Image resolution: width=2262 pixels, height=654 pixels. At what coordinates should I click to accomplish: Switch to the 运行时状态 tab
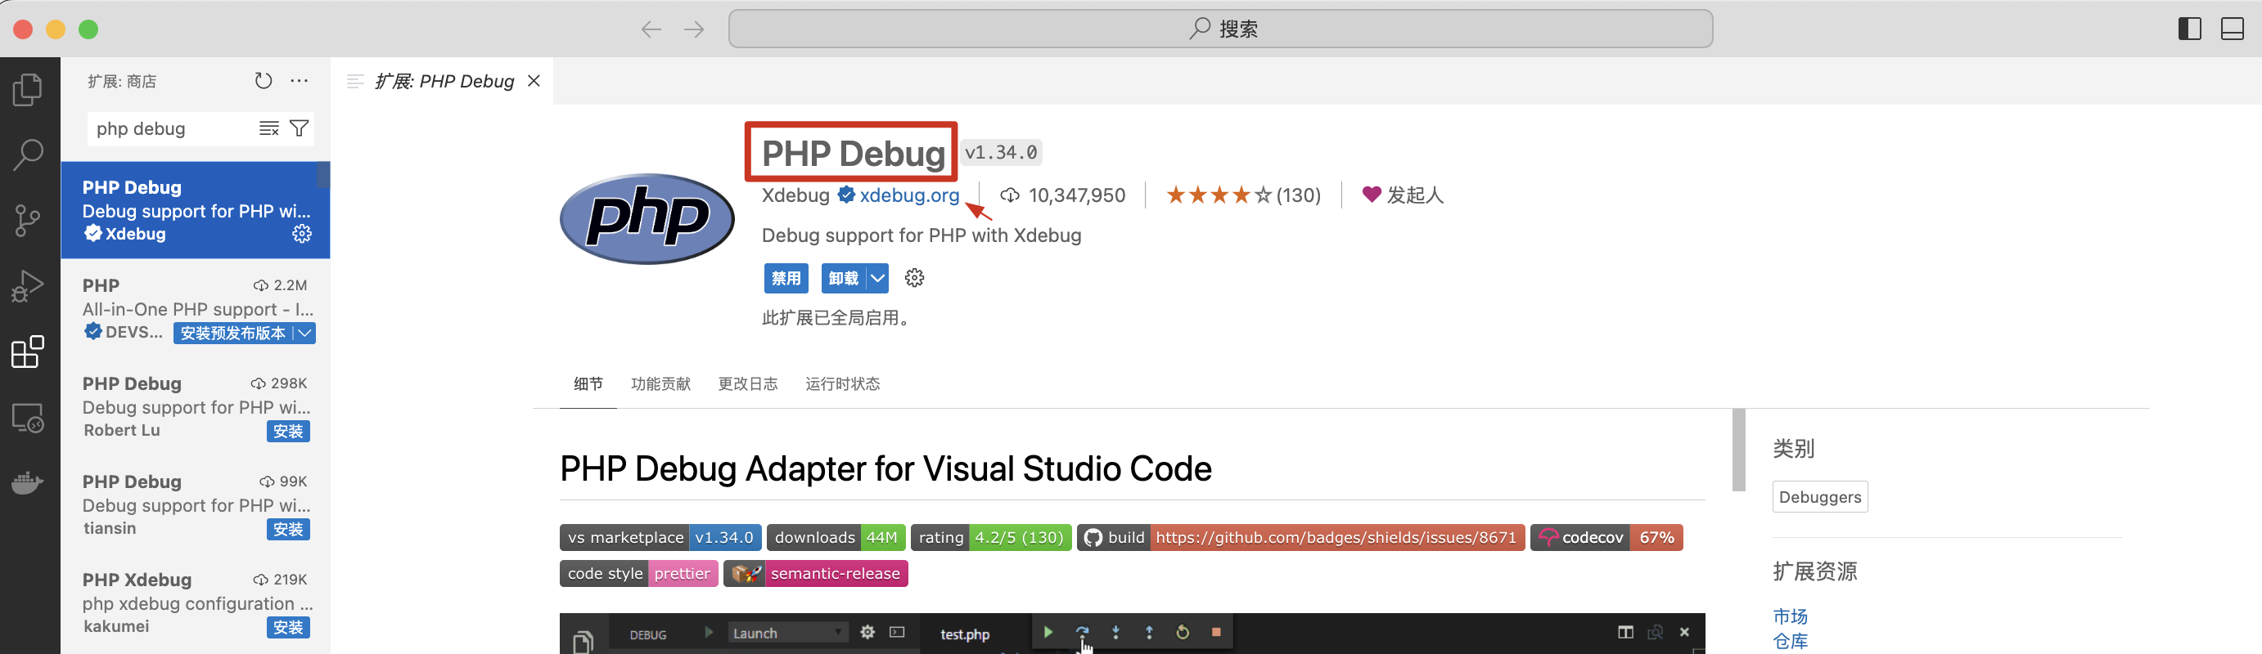click(x=843, y=384)
